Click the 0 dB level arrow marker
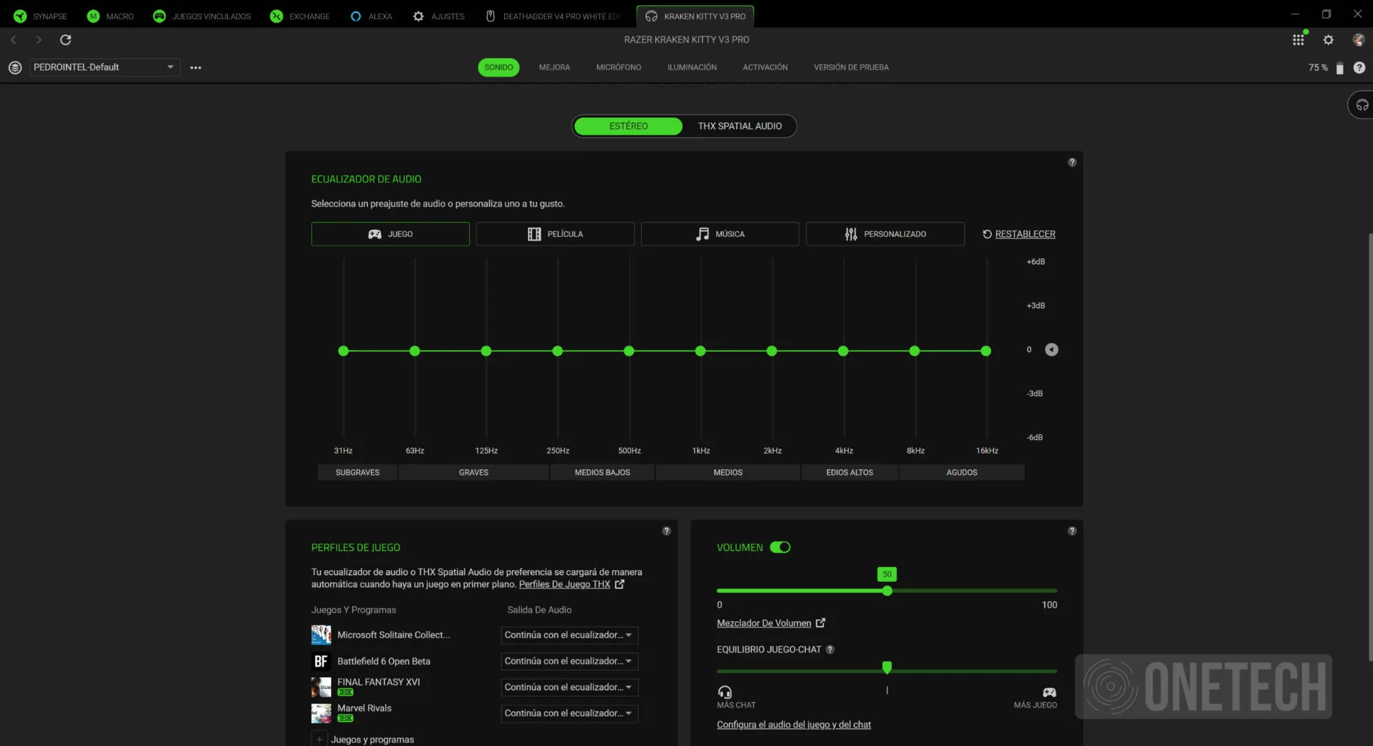Image resolution: width=1373 pixels, height=746 pixels. (1052, 350)
